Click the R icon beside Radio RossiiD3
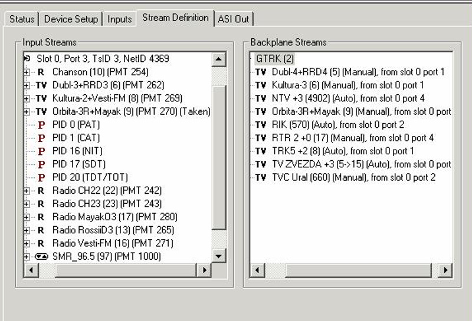The height and width of the screenshot is (321, 472). [x=41, y=230]
